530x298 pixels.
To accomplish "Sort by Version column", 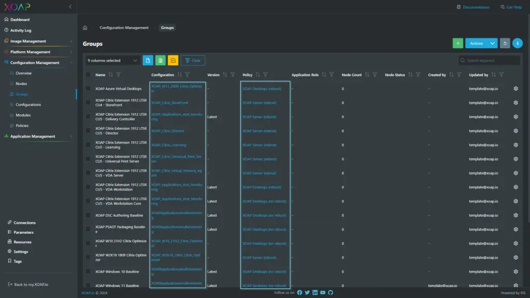I will click(225, 74).
